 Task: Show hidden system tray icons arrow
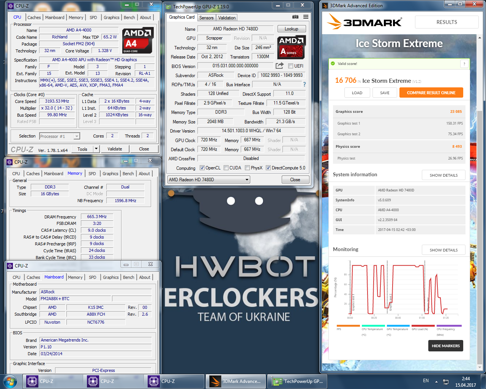[436, 381]
